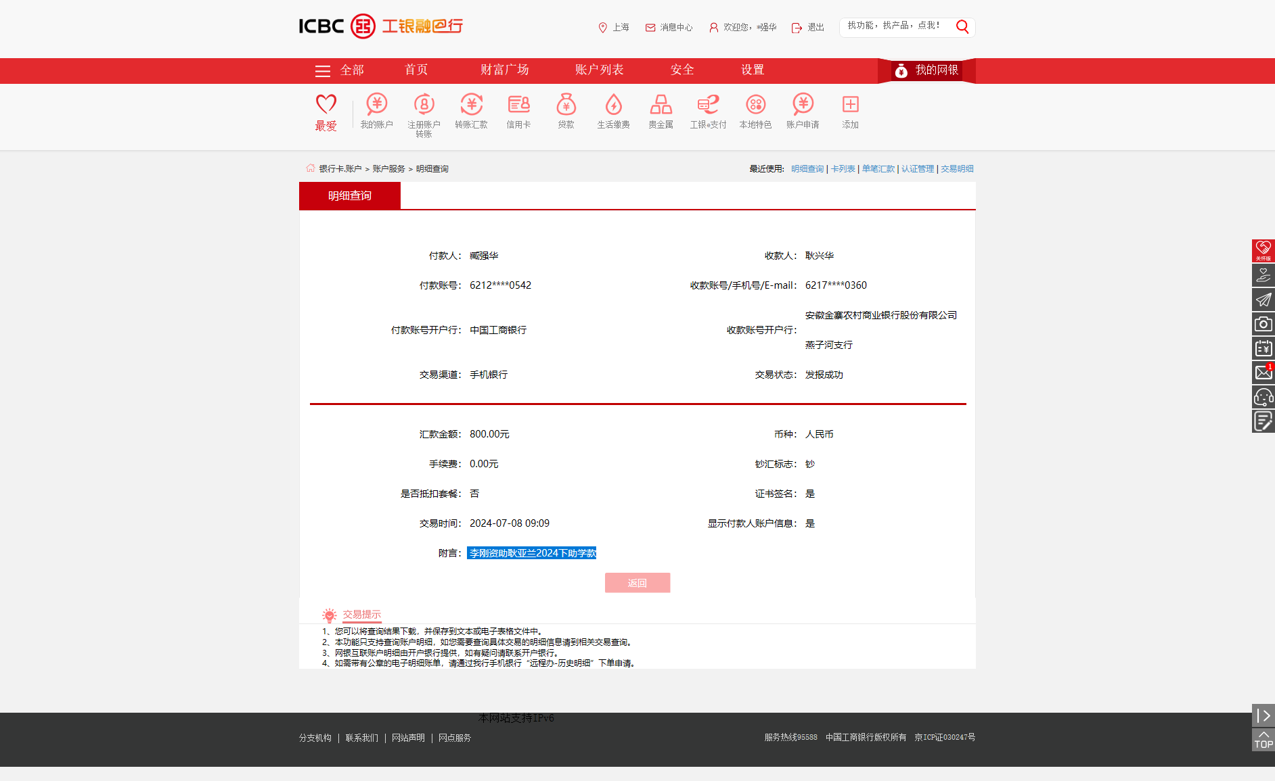Open 贷款 icon
1275x781 pixels.
click(x=566, y=111)
